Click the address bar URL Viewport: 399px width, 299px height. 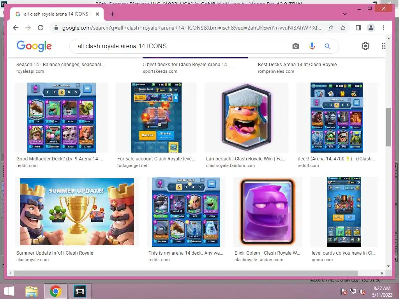pyautogui.click(x=191, y=28)
